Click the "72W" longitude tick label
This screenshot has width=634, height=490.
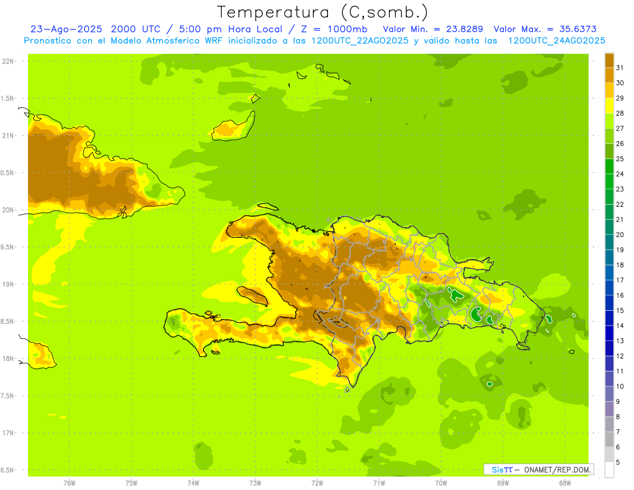click(x=317, y=483)
